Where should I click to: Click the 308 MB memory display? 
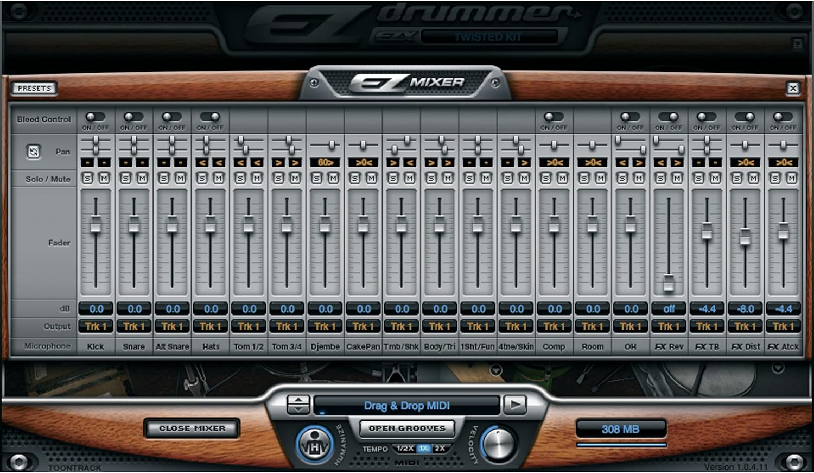click(621, 429)
